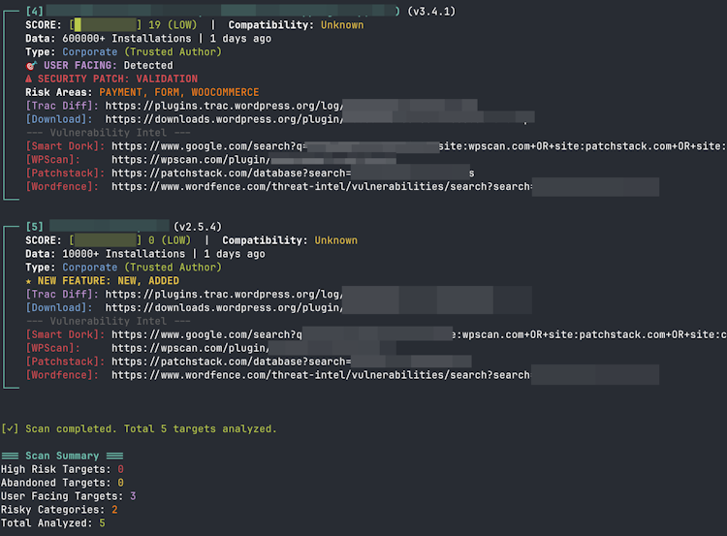
Task: Open the WPScan link for entry [5]
Action: click(254, 348)
